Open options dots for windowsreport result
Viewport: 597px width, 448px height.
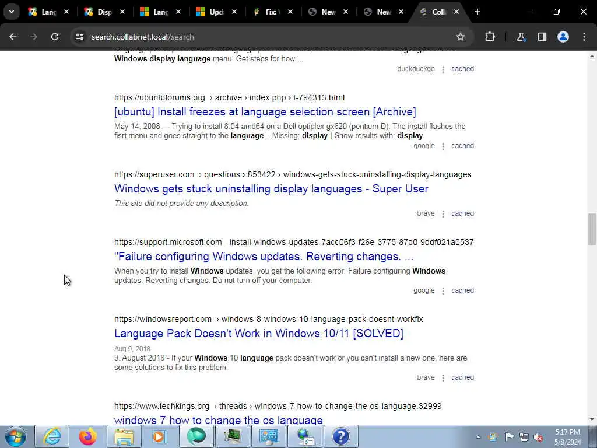click(x=443, y=378)
